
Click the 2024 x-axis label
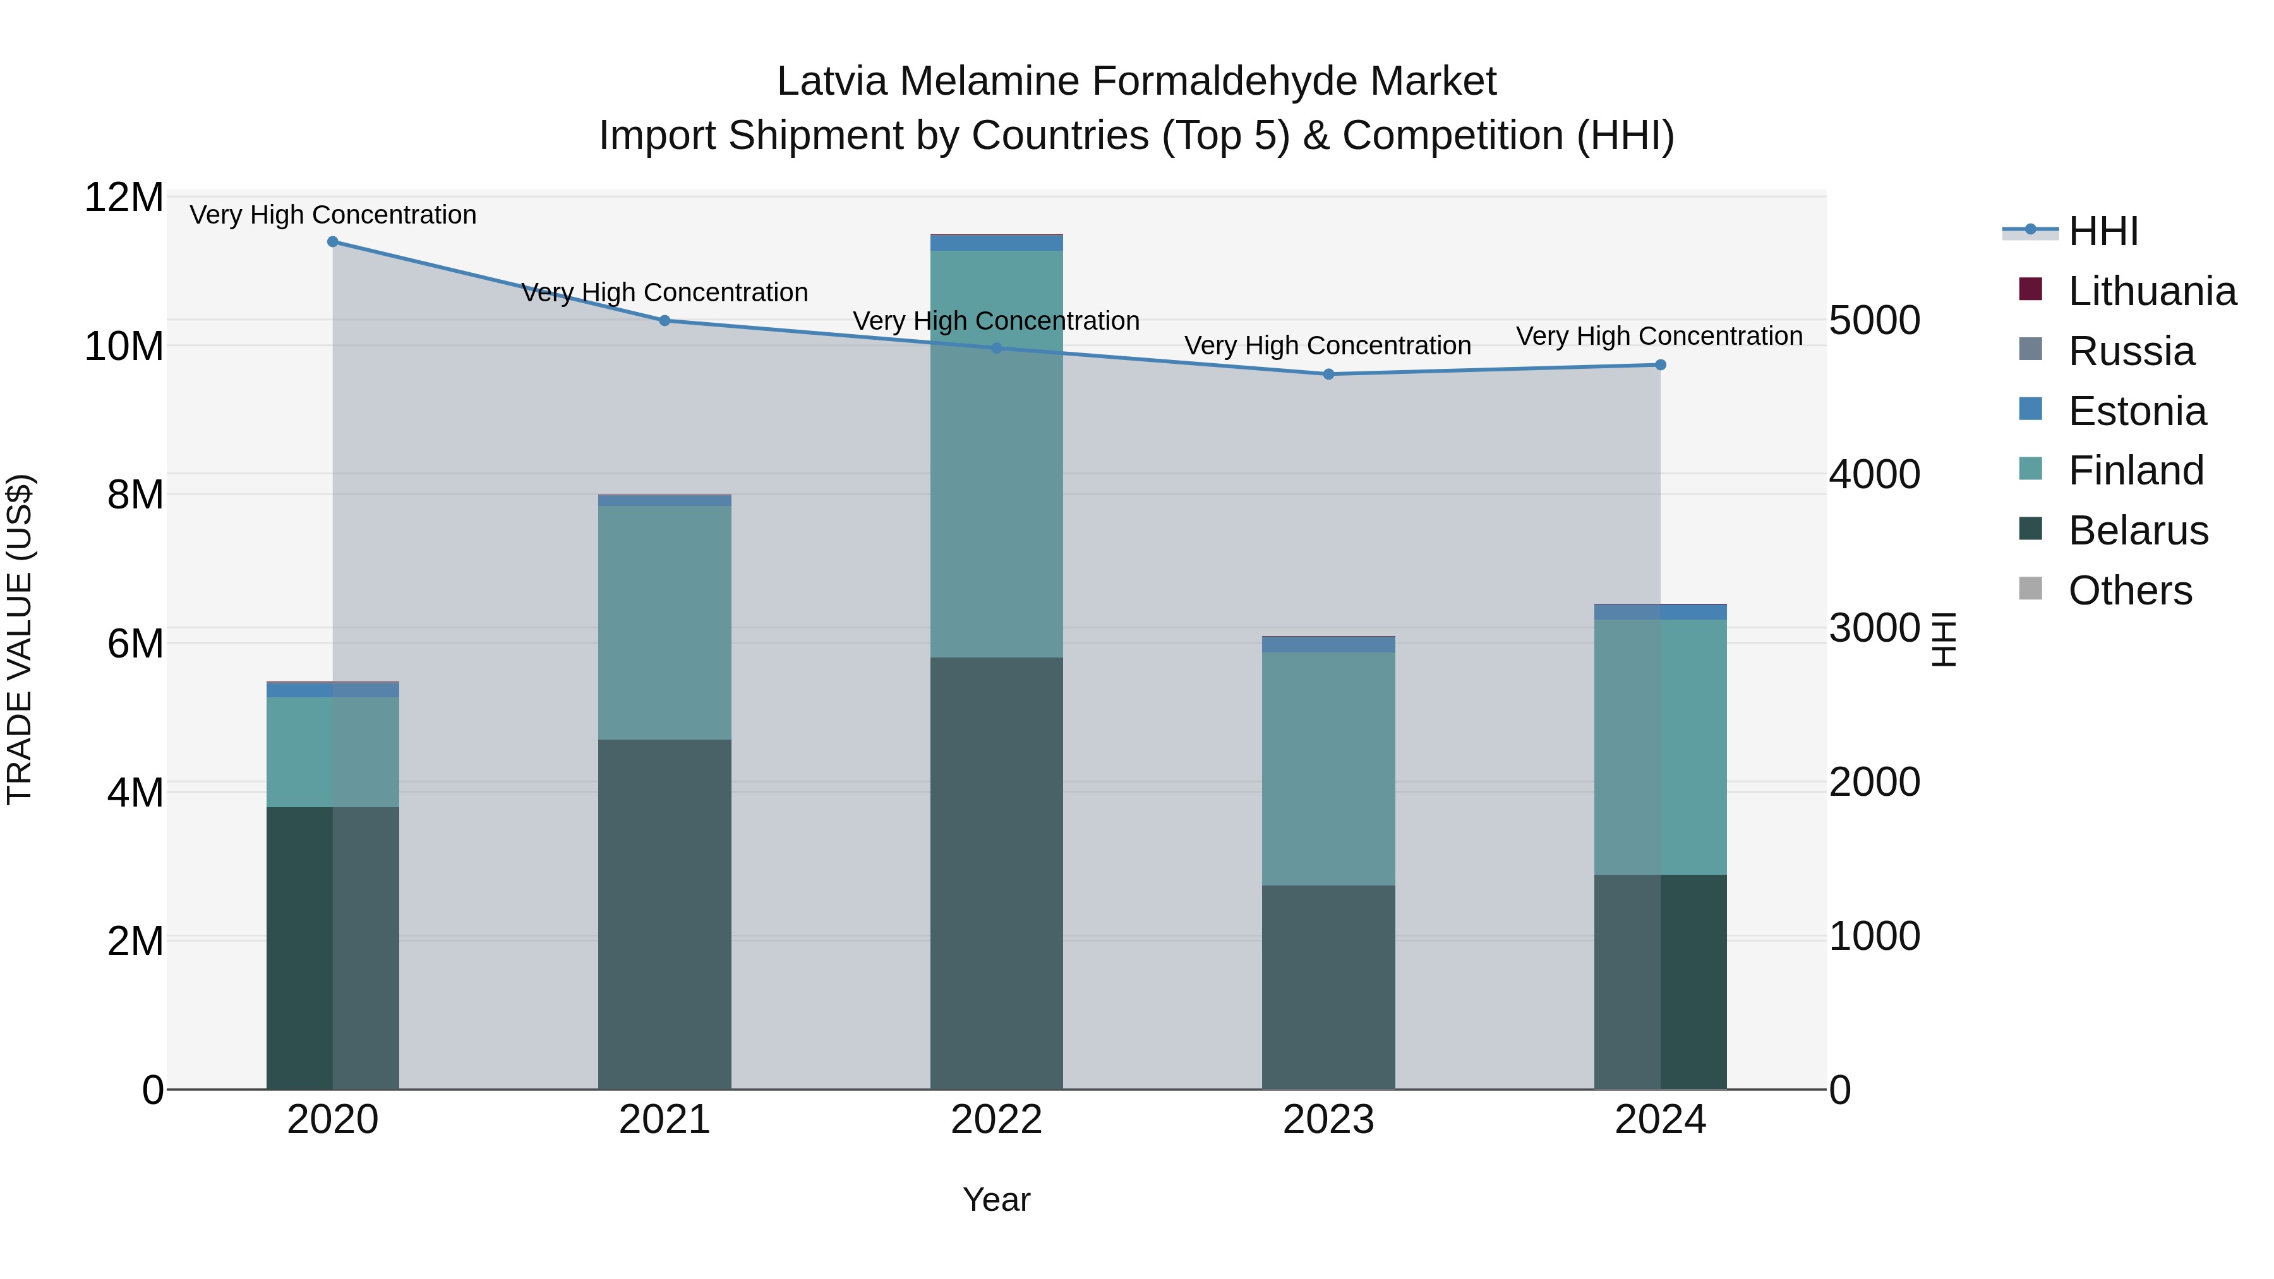1661,1120
